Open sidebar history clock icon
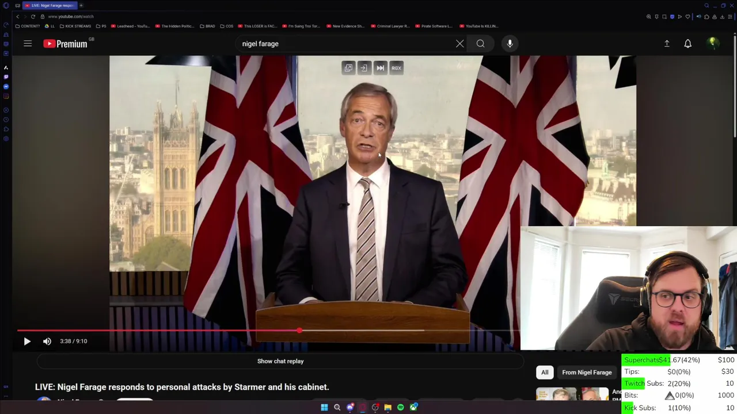 [6, 120]
